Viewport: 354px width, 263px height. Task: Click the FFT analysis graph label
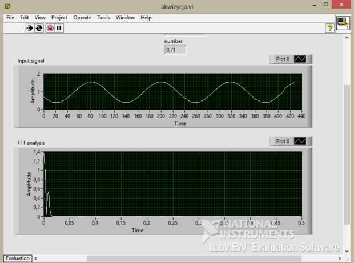(x=31, y=143)
